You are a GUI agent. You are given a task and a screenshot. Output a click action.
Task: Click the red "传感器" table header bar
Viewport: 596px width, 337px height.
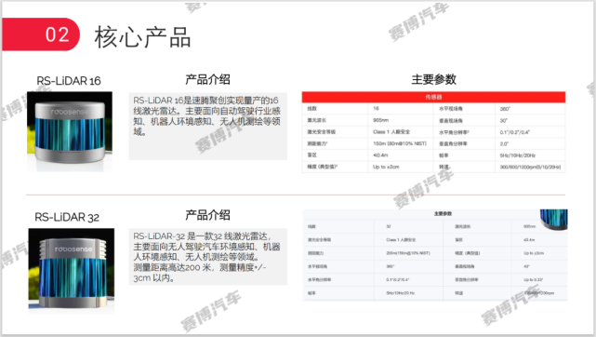tap(433, 97)
